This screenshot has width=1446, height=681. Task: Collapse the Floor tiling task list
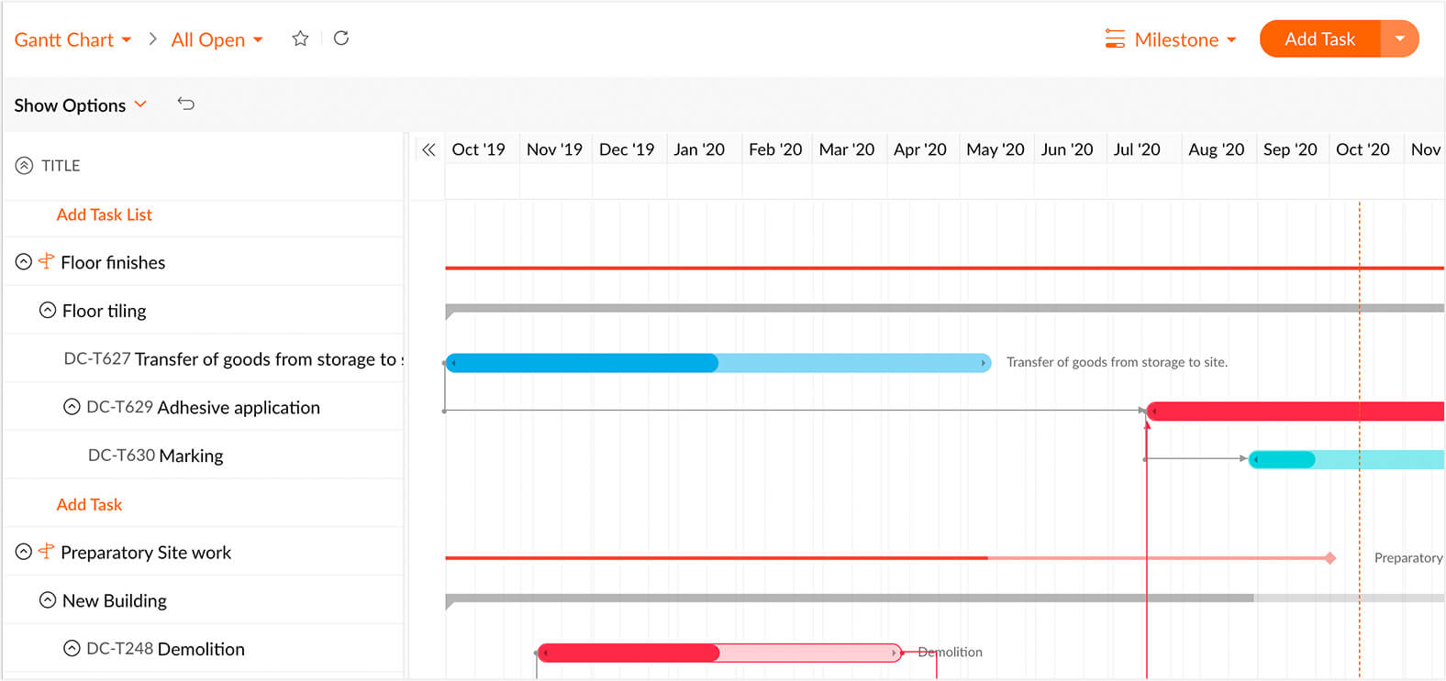(48, 311)
